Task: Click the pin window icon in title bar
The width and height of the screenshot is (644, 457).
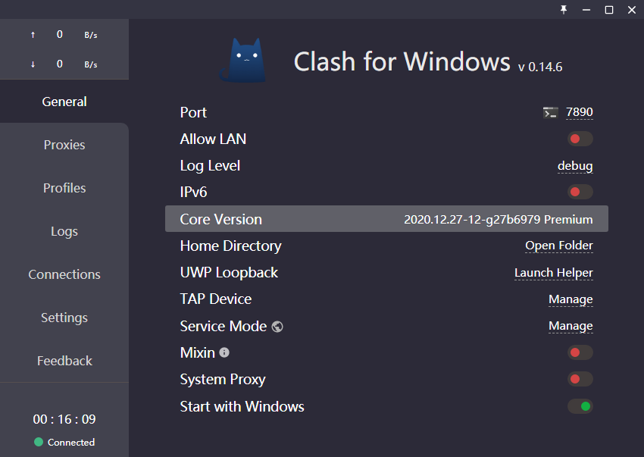Action: click(x=564, y=9)
